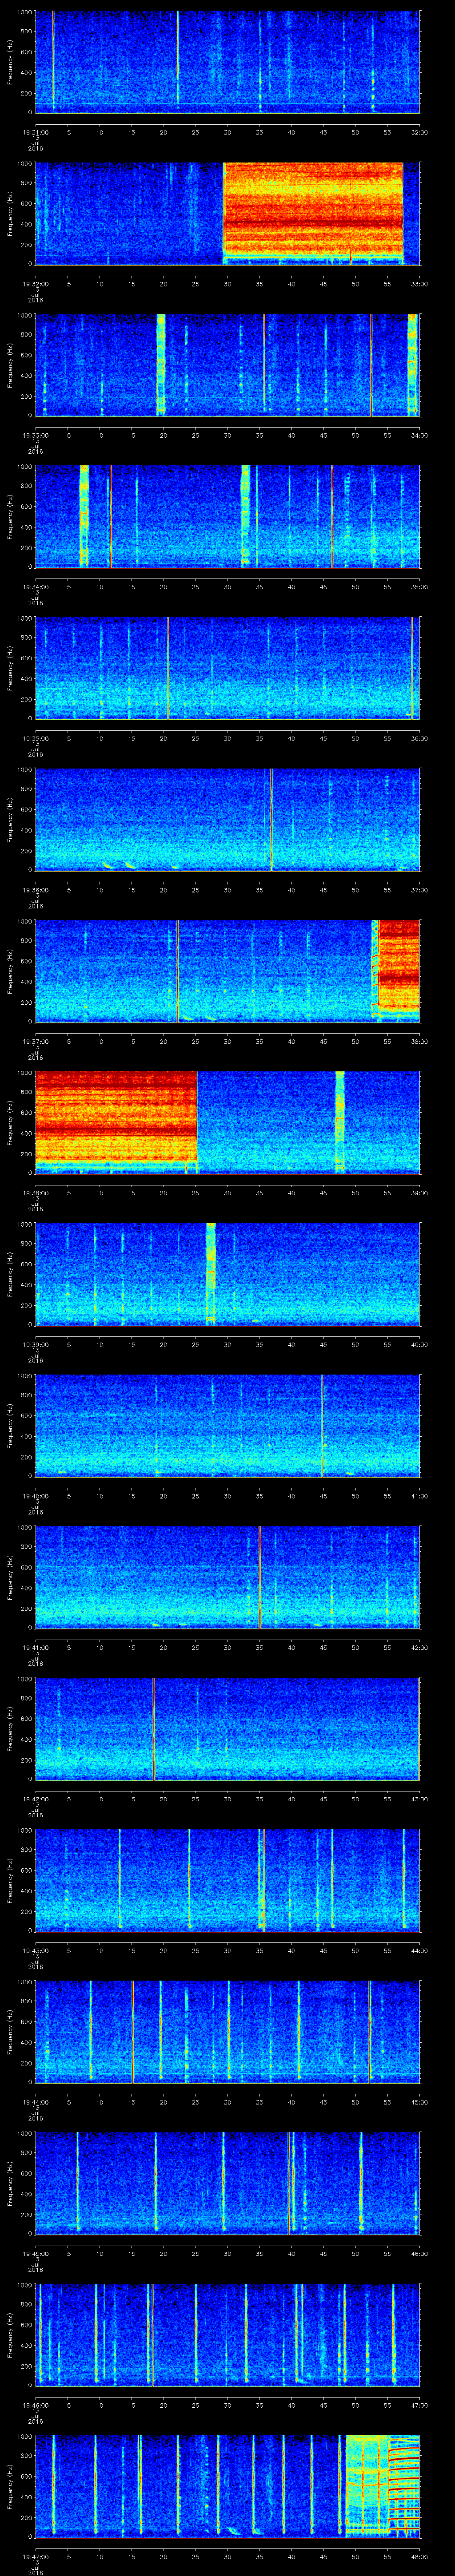Screen dimensions: 455x2576
Task: Click the 44:00 end-of-axis label
Action: (419, 1950)
